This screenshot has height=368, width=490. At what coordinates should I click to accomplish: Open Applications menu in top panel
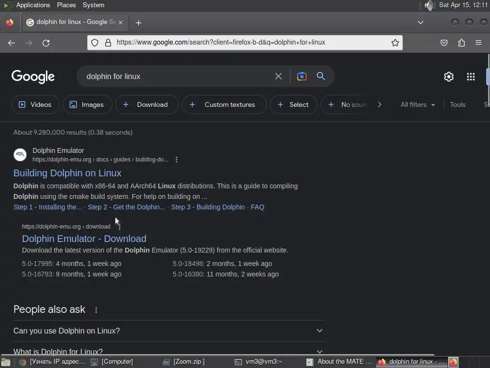pos(33,5)
